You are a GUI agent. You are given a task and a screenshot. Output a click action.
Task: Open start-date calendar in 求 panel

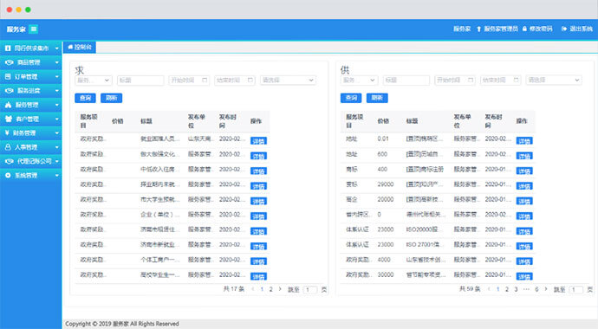(205, 80)
